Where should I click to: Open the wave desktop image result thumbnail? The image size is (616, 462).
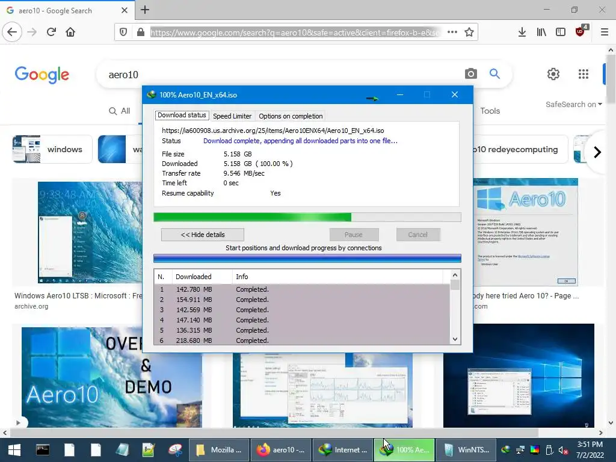(x=90, y=232)
